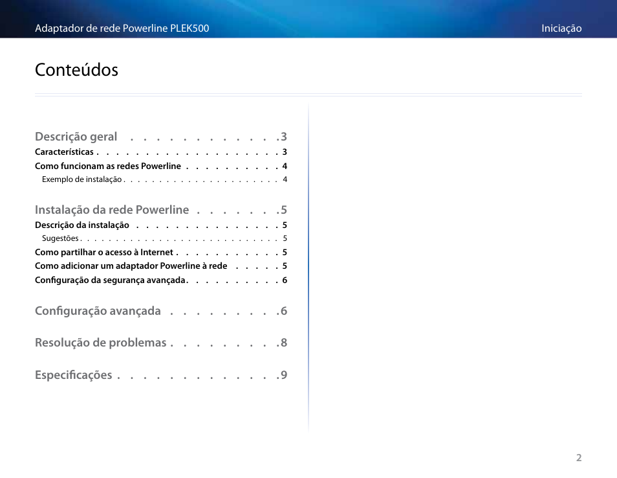This screenshot has width=617, height=478.
Task: Open 'Como partilhar o acesso à Internet'
Action: coord(161,252)
